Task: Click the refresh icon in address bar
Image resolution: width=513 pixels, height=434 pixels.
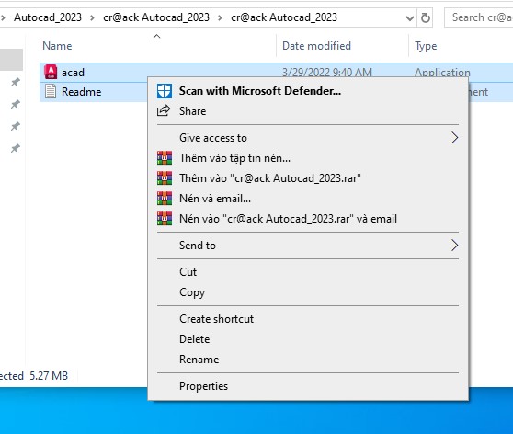Action: (x=426, y=17)
